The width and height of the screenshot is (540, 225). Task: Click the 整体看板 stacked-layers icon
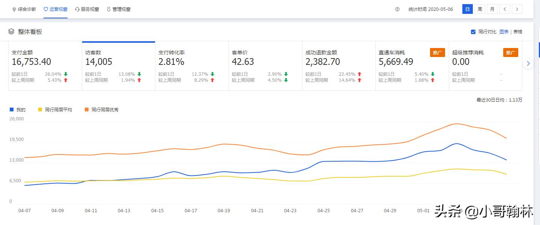tap(12, 31)
